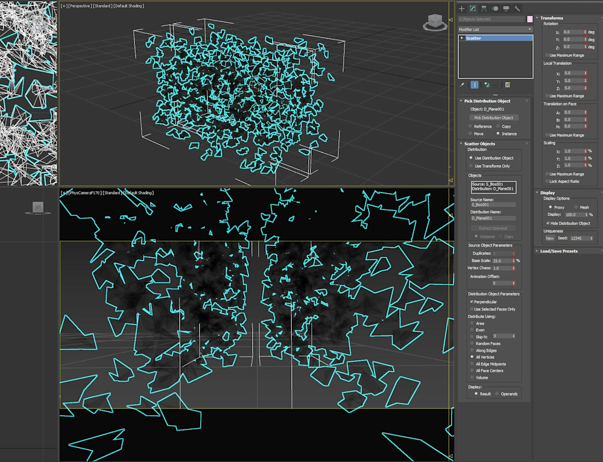
Task: Expand the Load/Save Presets rollout
Action: tap(558, 251)
